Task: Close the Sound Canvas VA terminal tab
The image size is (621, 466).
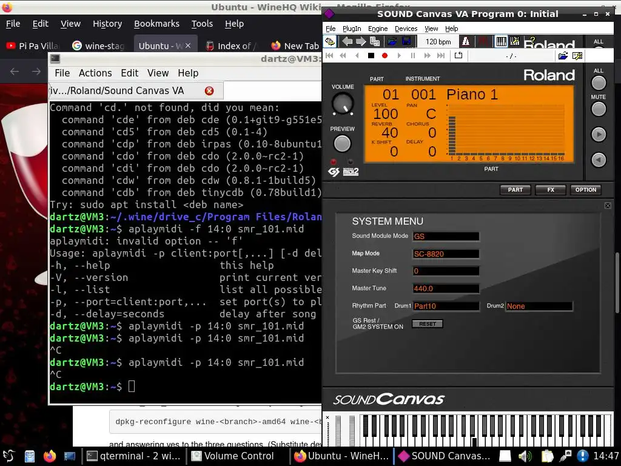Action: pos(209,91)
